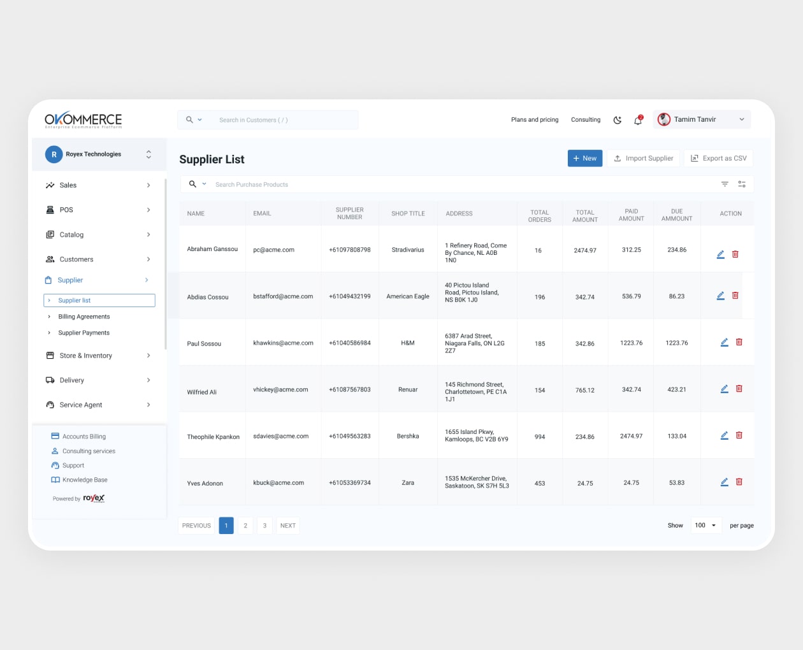Click edit pencil for Abraham Ganssou
Viewport: 803px width, 650px height.
tap(720, 254)
